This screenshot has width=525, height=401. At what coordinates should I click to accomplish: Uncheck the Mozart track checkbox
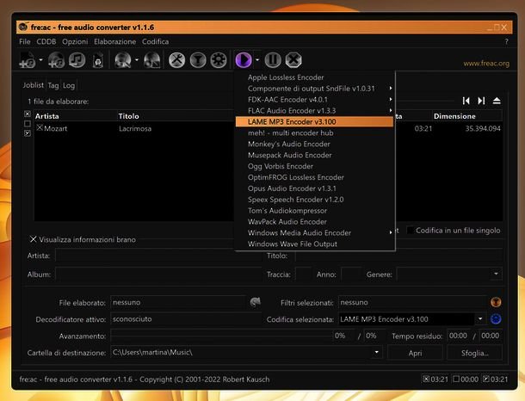pyautogui.click(x=40, y=127)
